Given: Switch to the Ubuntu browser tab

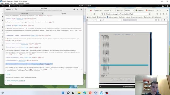Looking at the screenshot, I should tap(150, 10).
